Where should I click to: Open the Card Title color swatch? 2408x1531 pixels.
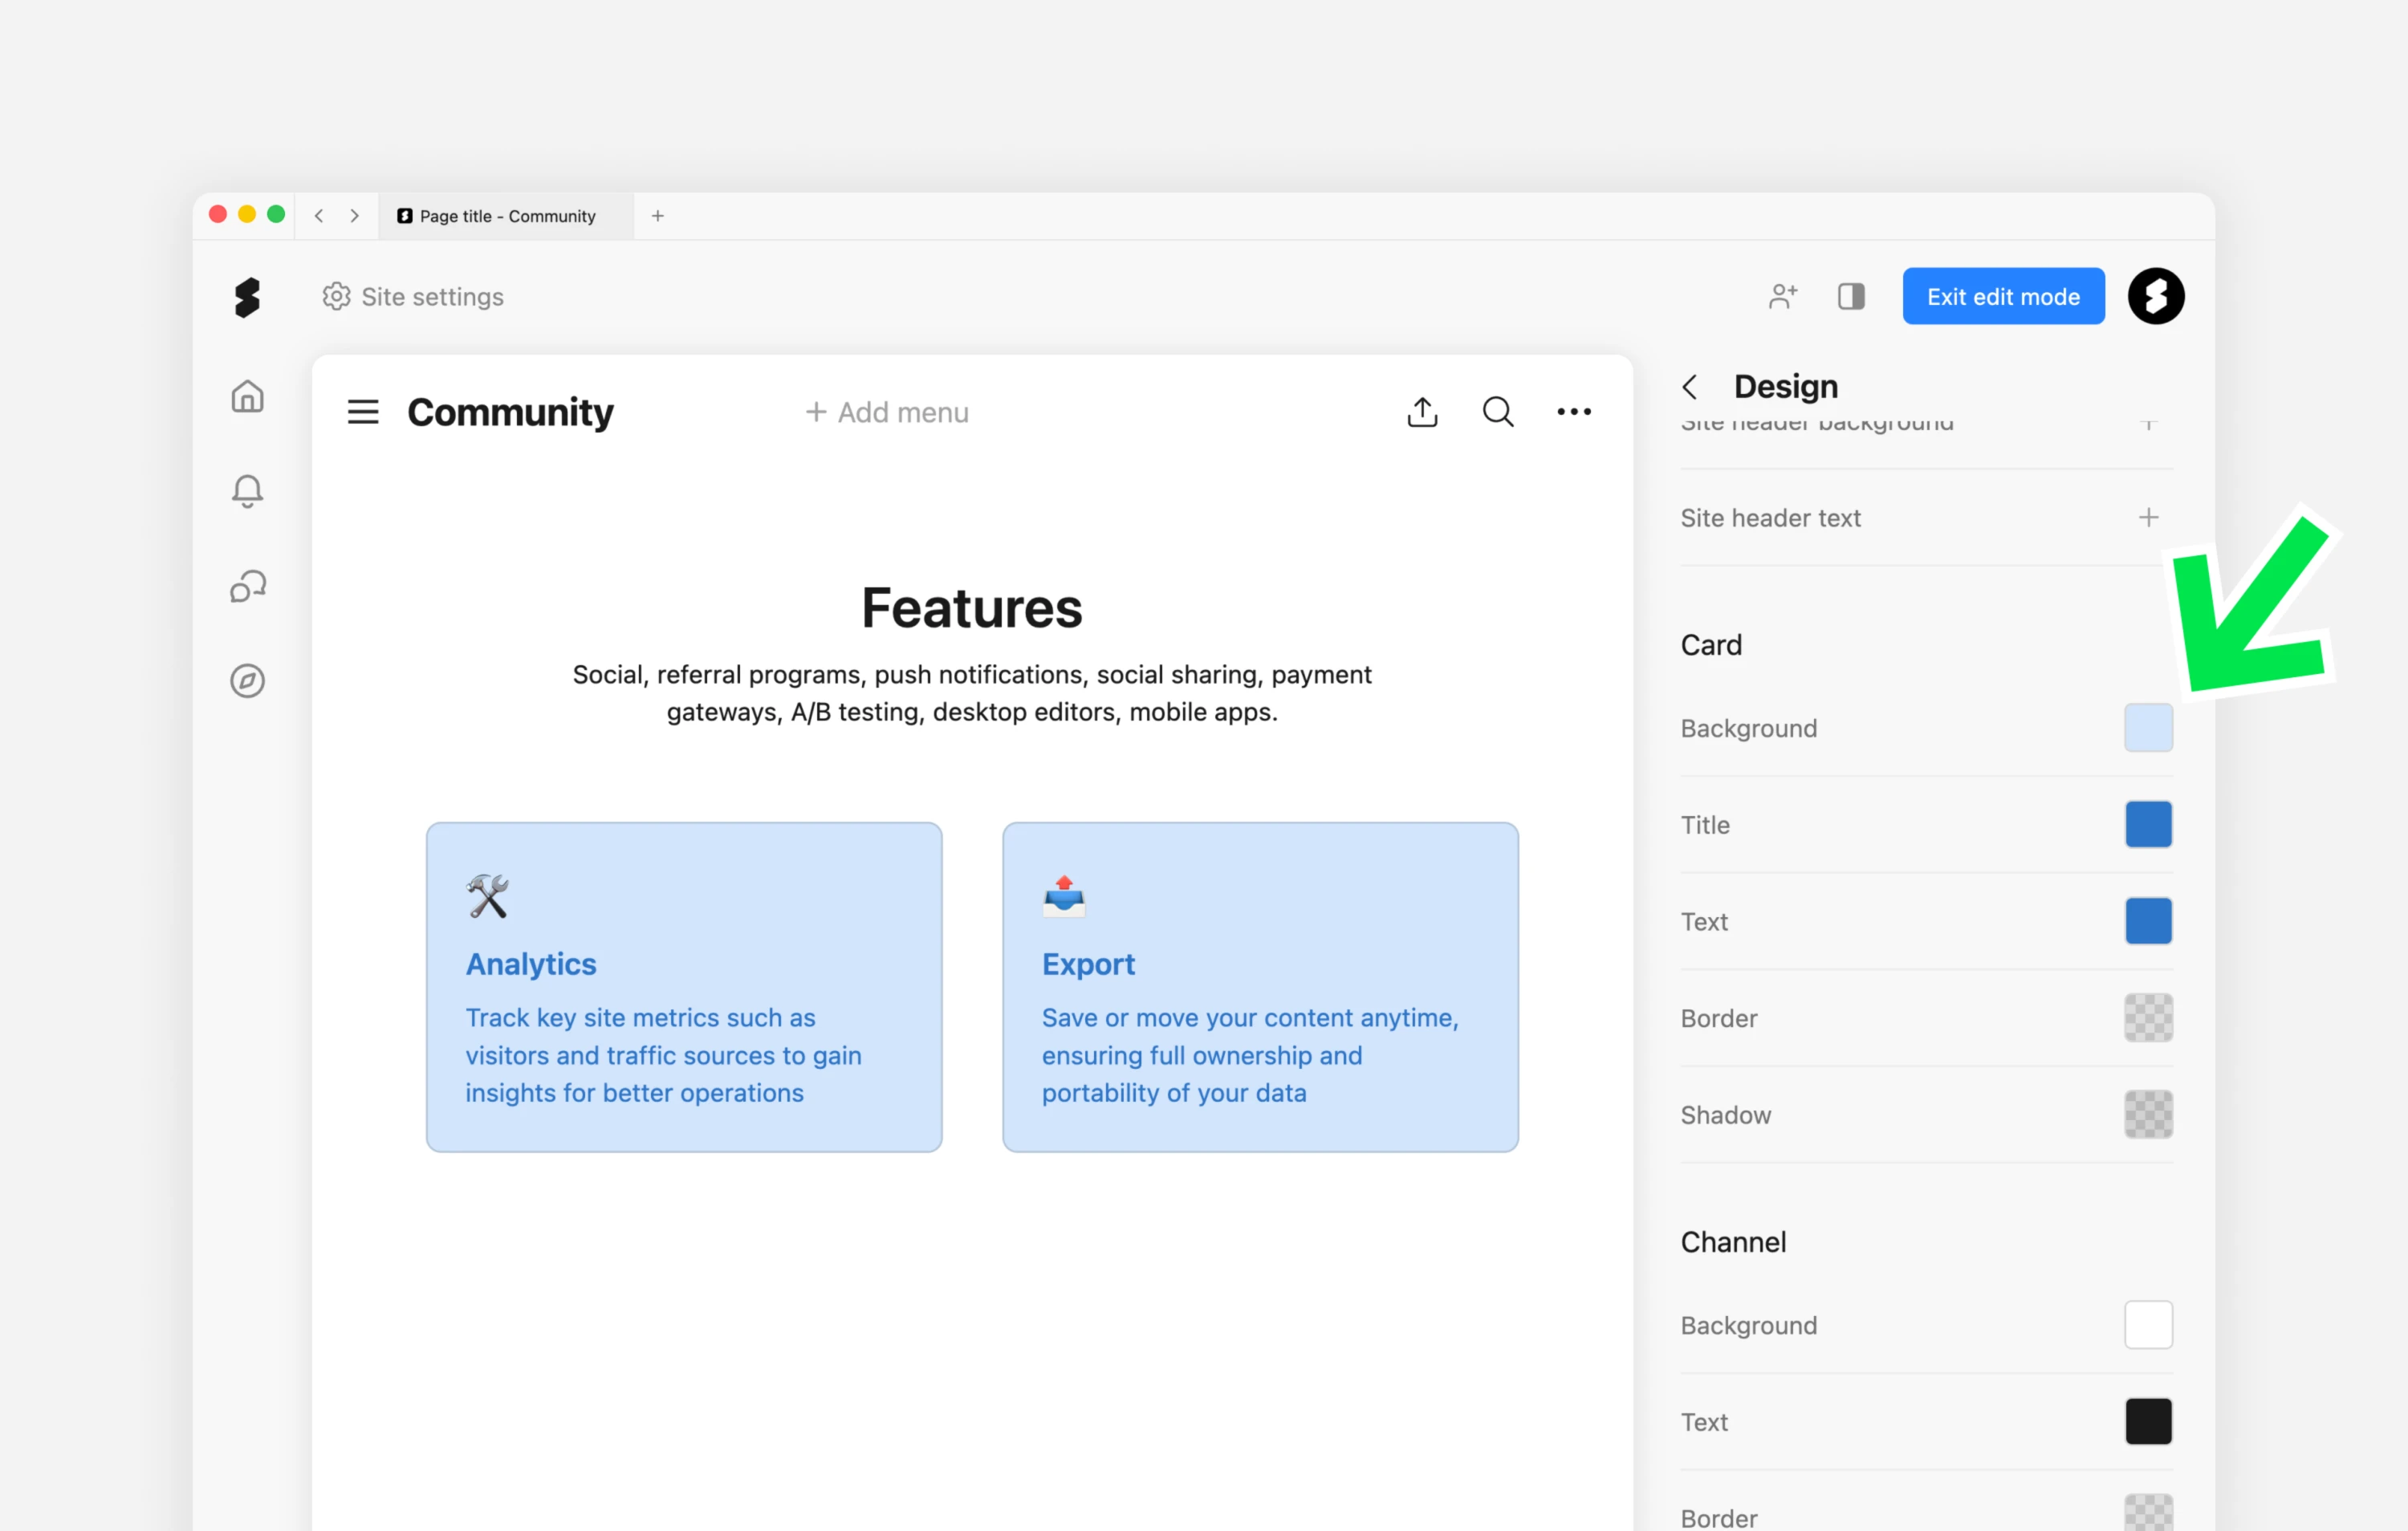tap(2148, 825)
